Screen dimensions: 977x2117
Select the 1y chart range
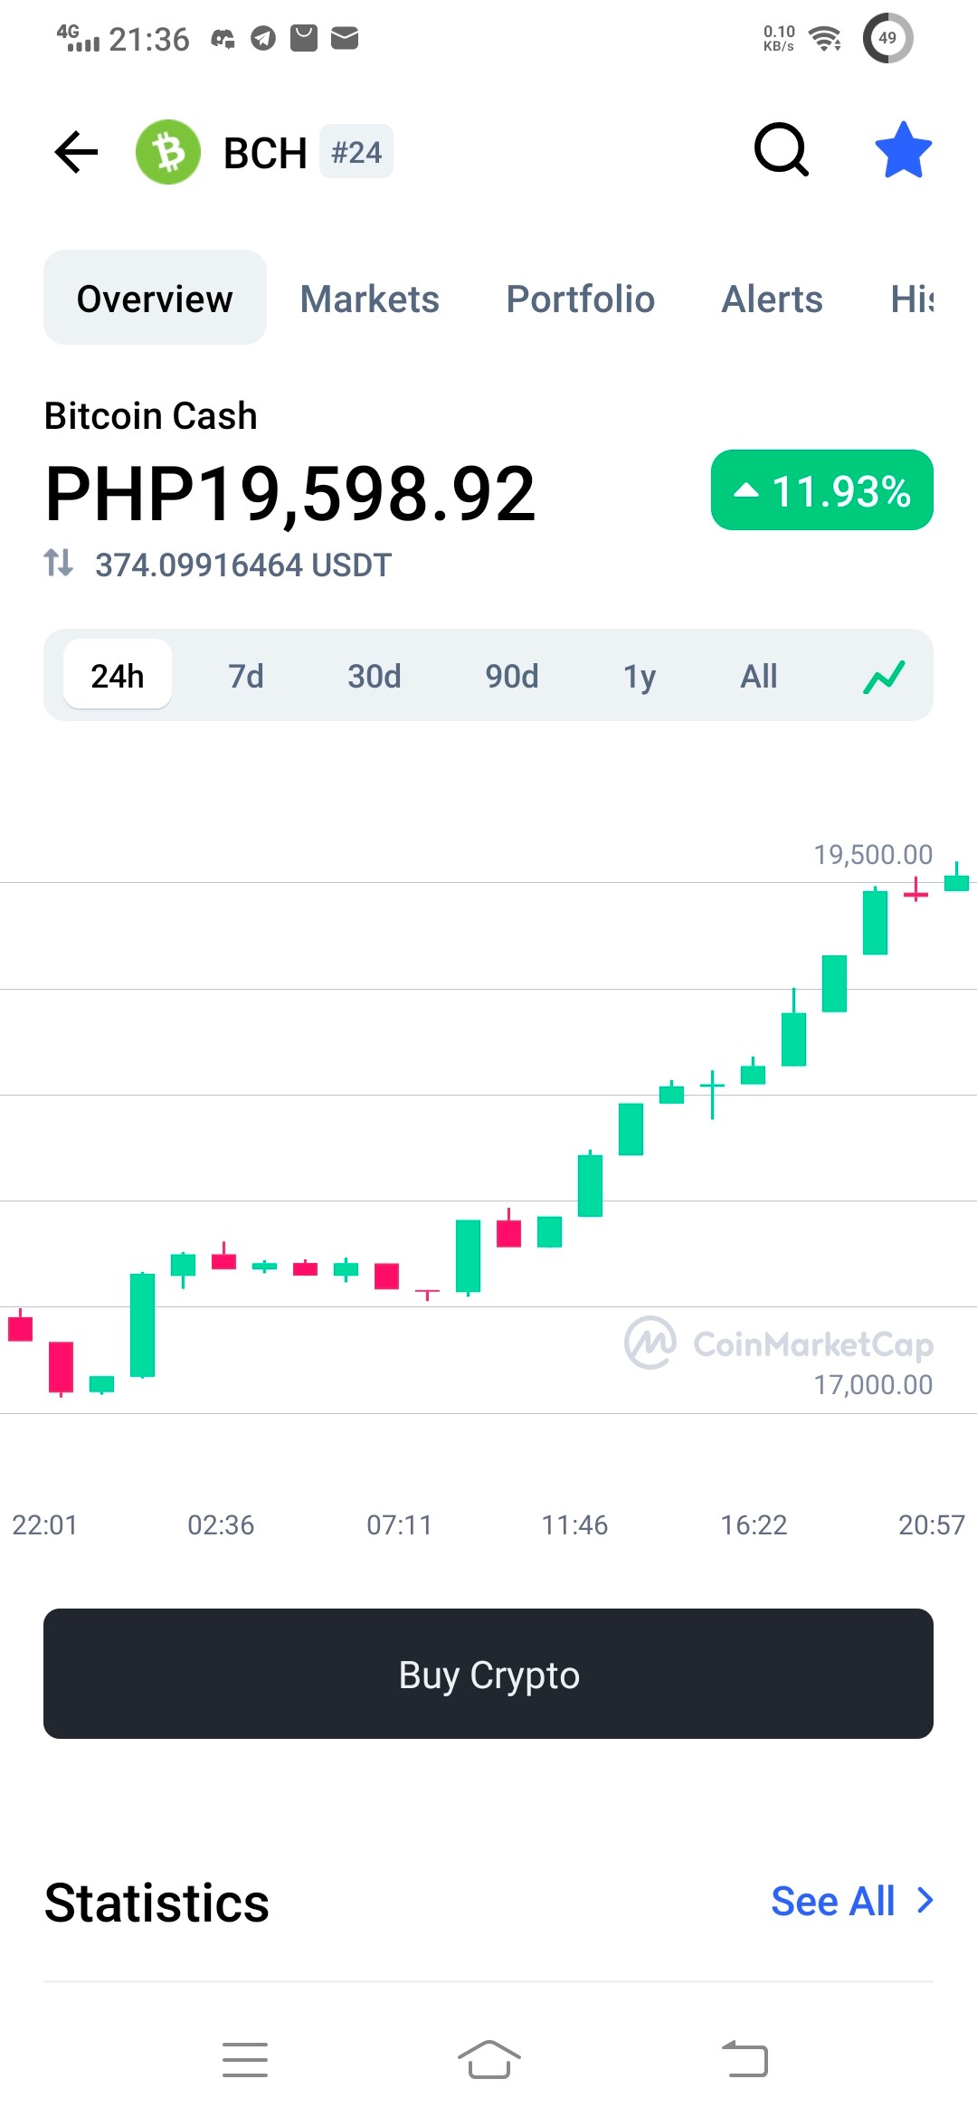tap(640, 676)
